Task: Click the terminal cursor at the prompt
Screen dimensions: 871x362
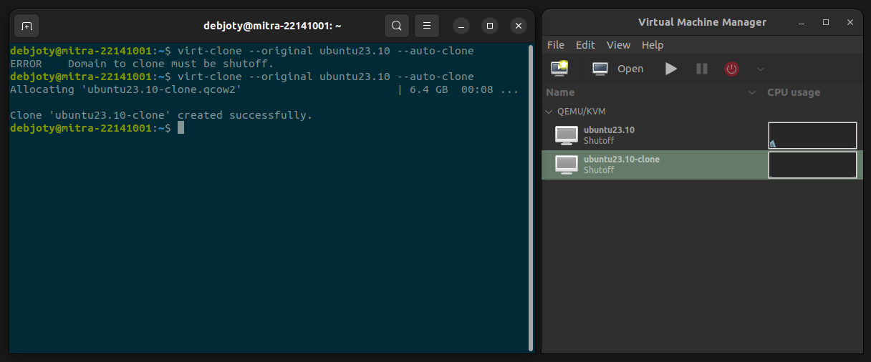Action: click(181, 127)
